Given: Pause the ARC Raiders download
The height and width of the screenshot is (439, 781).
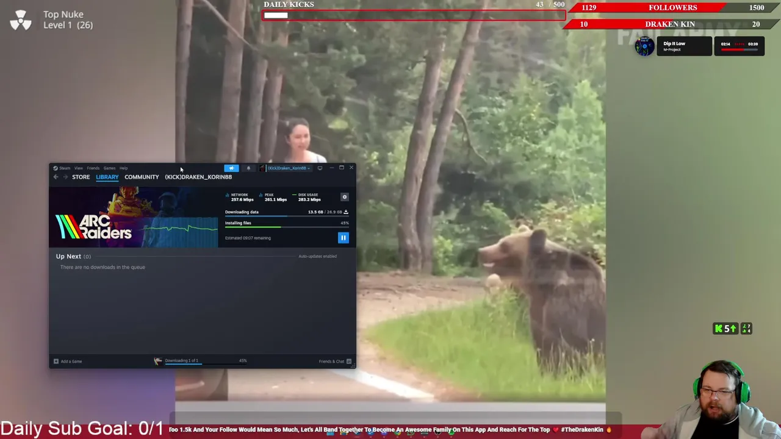Looking at the screenshot, I should [344, 238].
